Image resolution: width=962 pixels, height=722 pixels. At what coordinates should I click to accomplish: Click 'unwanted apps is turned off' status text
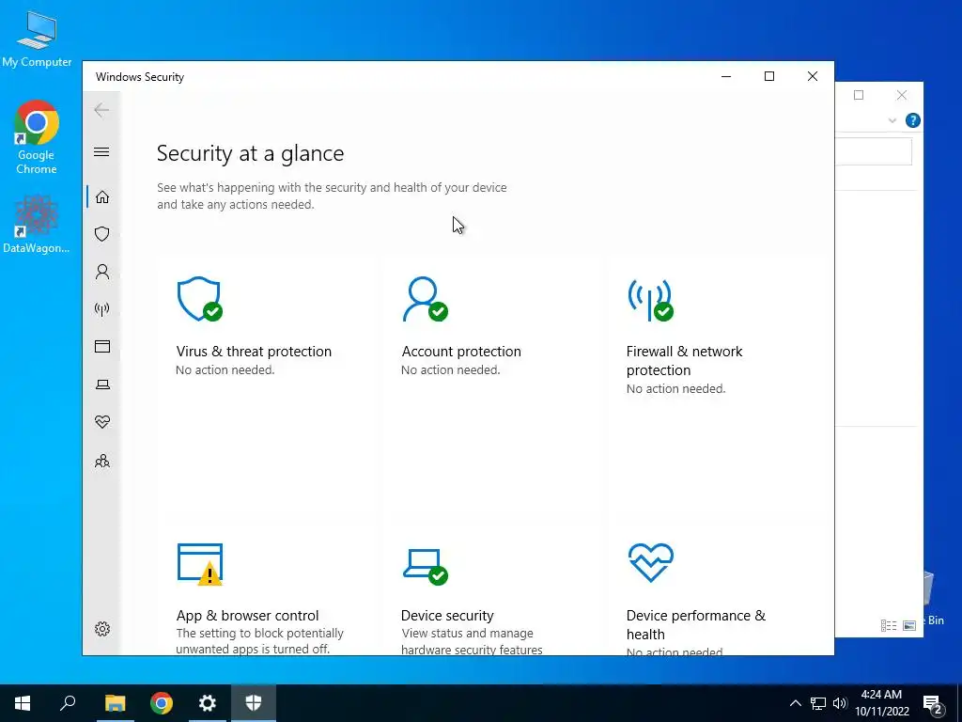click(x=253, y=649)
